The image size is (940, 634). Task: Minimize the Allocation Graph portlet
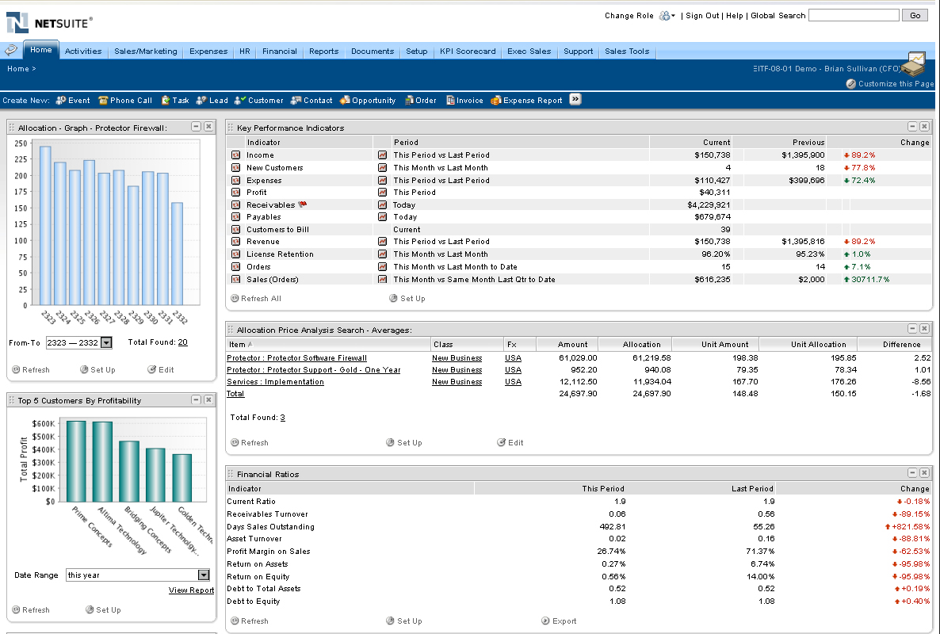(195, 126)
